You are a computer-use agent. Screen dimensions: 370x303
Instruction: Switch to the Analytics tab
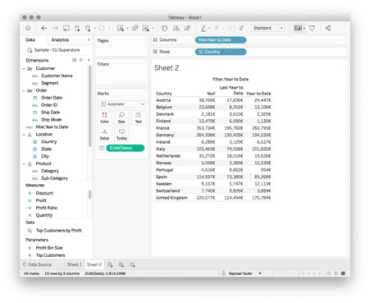pos(60,39)
